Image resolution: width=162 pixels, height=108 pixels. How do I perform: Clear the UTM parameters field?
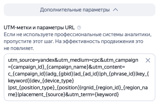tap(148, 60)
